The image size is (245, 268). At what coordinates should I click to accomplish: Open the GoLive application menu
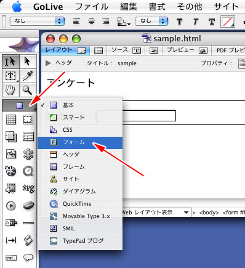48,7
